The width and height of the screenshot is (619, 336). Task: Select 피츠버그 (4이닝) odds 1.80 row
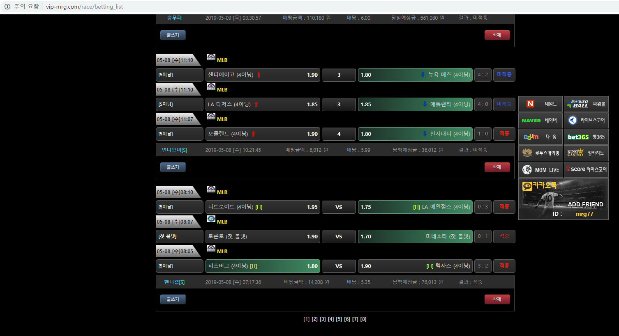(x=263, y=266)
